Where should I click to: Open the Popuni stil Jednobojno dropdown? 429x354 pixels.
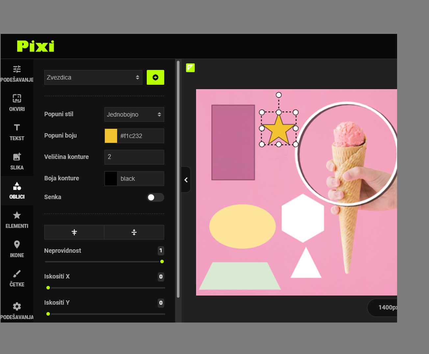[x=134, y=114]
